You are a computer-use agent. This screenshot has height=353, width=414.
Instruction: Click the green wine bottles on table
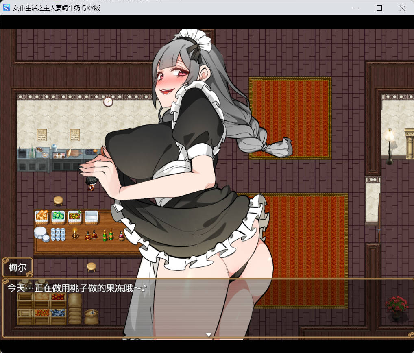[108, 235]
